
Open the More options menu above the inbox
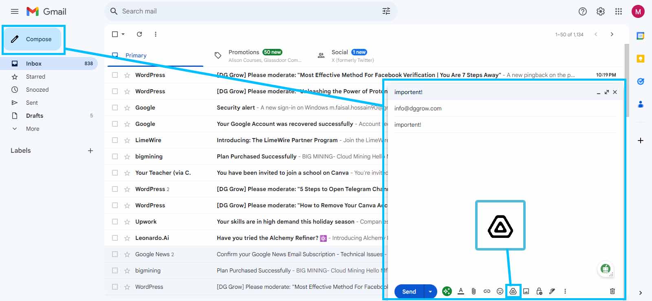pos(156,34)
